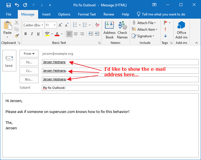Expand font color dropdown arrow
The width and height of the screenshot is (201, 160).
62,34
